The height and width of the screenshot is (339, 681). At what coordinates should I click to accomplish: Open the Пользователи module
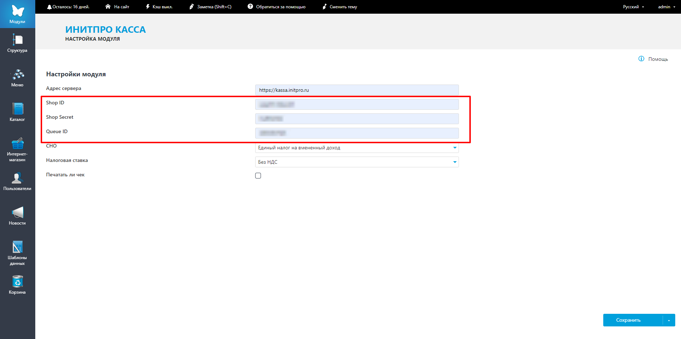(17, 182)
